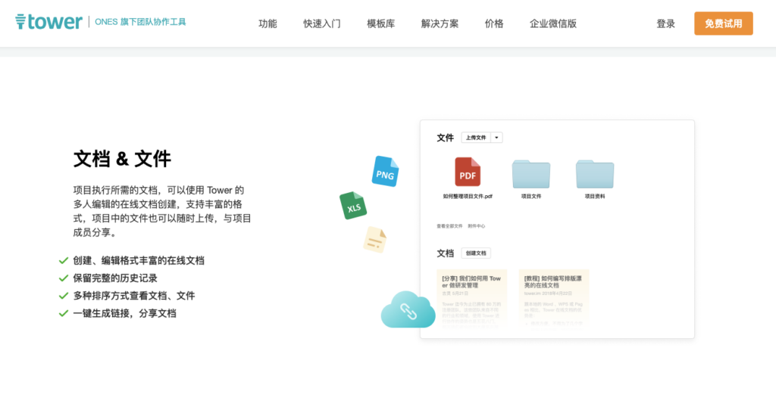Click the cloud link sharing icon
The image size is (776, 404).
[x=408, y=309]
